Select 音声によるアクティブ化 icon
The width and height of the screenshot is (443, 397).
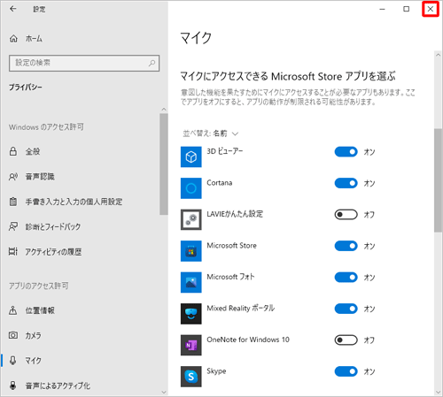point(13,386)
